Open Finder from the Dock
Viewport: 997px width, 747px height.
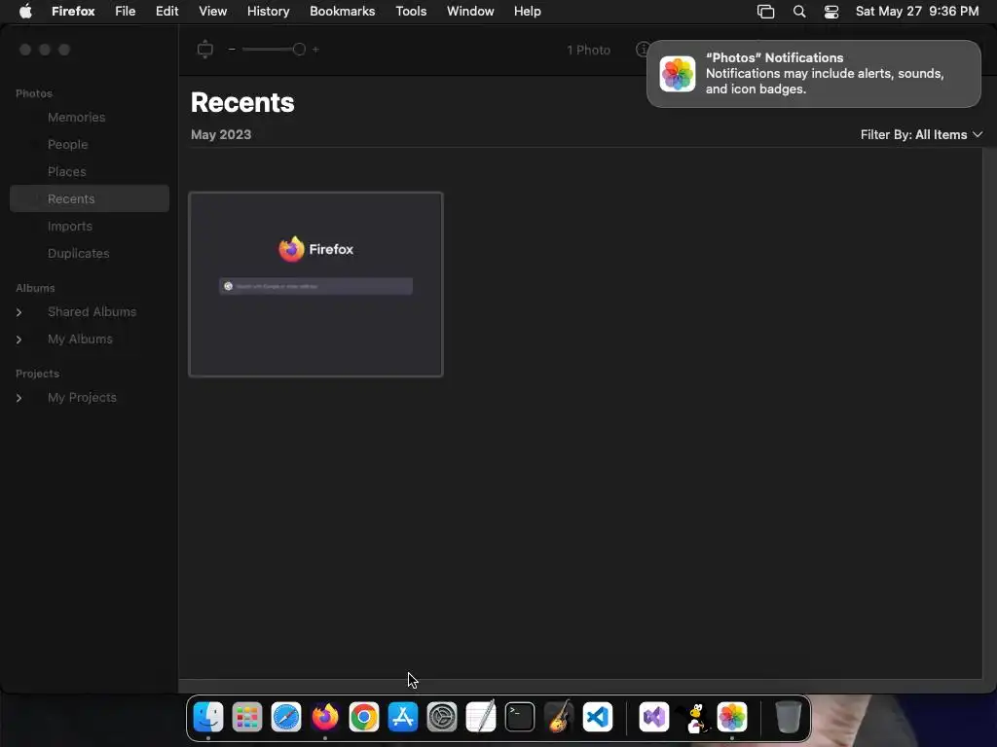coord(208,717)
